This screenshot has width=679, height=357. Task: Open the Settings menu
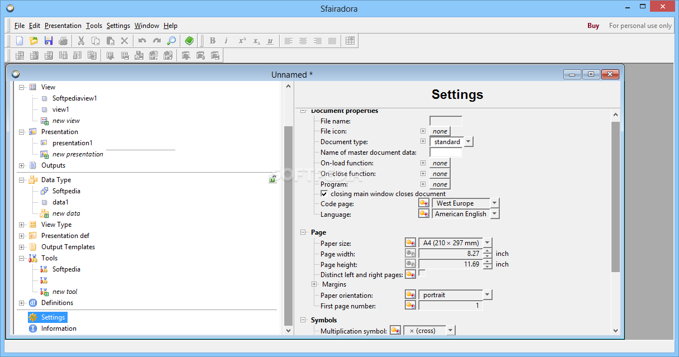[118, 26]
